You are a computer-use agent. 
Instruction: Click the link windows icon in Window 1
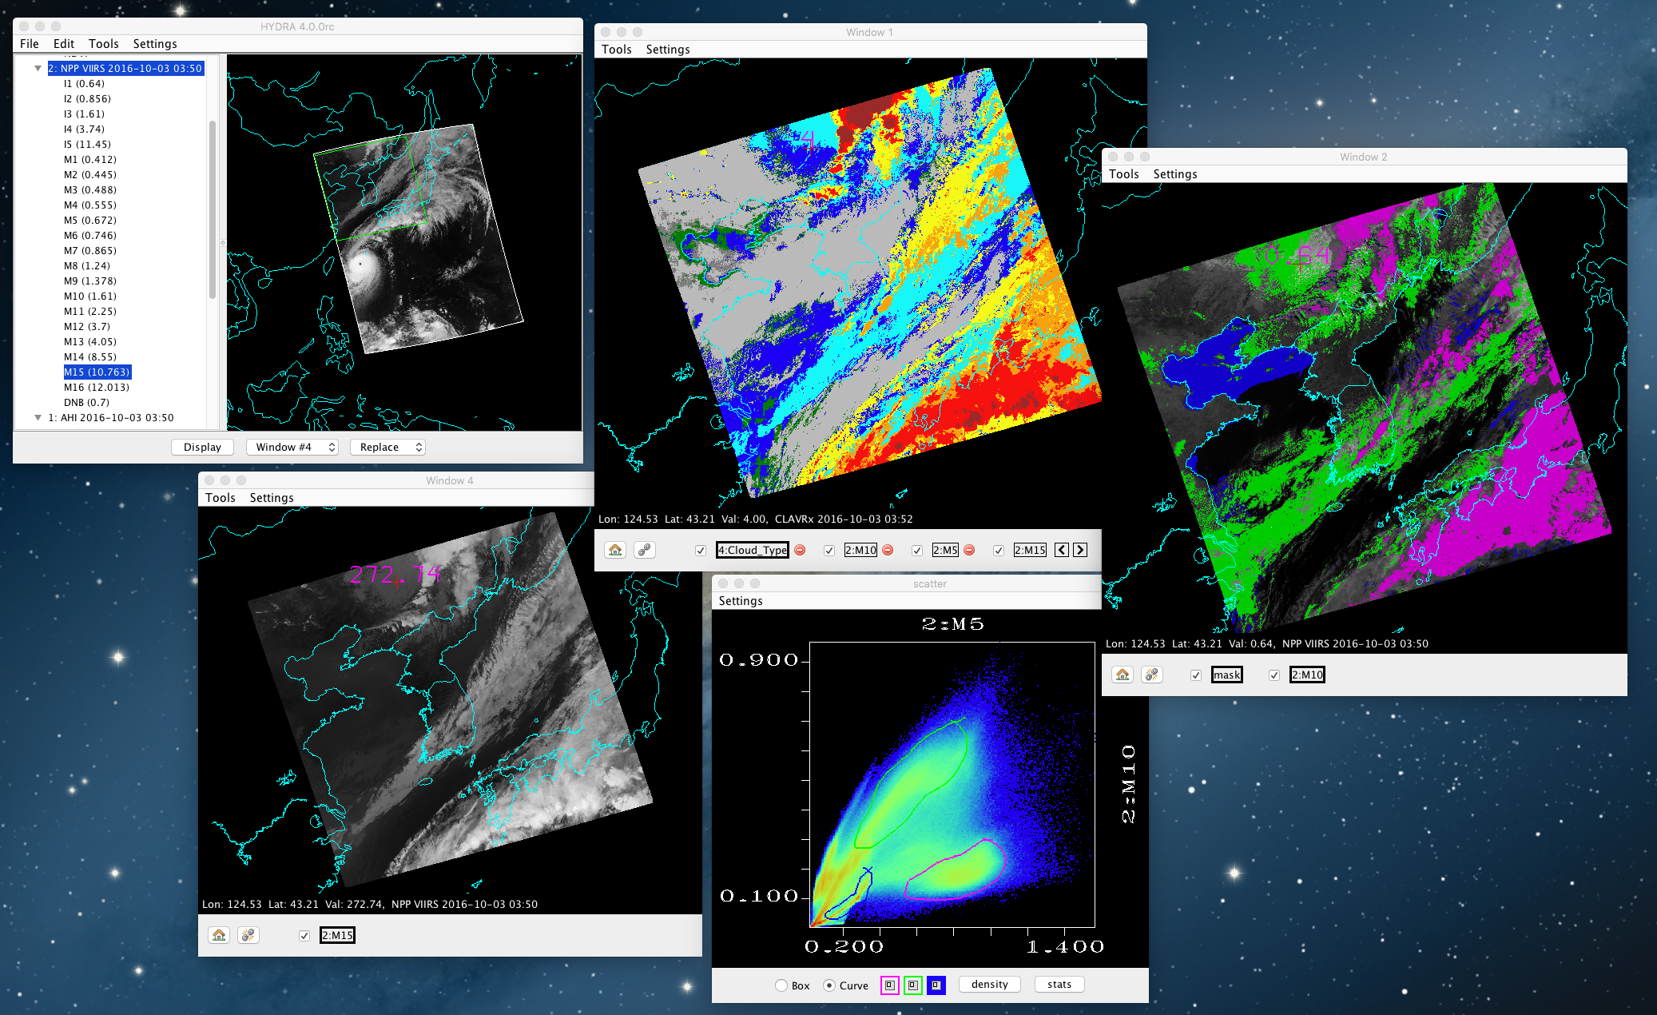(x=644, y=550)
